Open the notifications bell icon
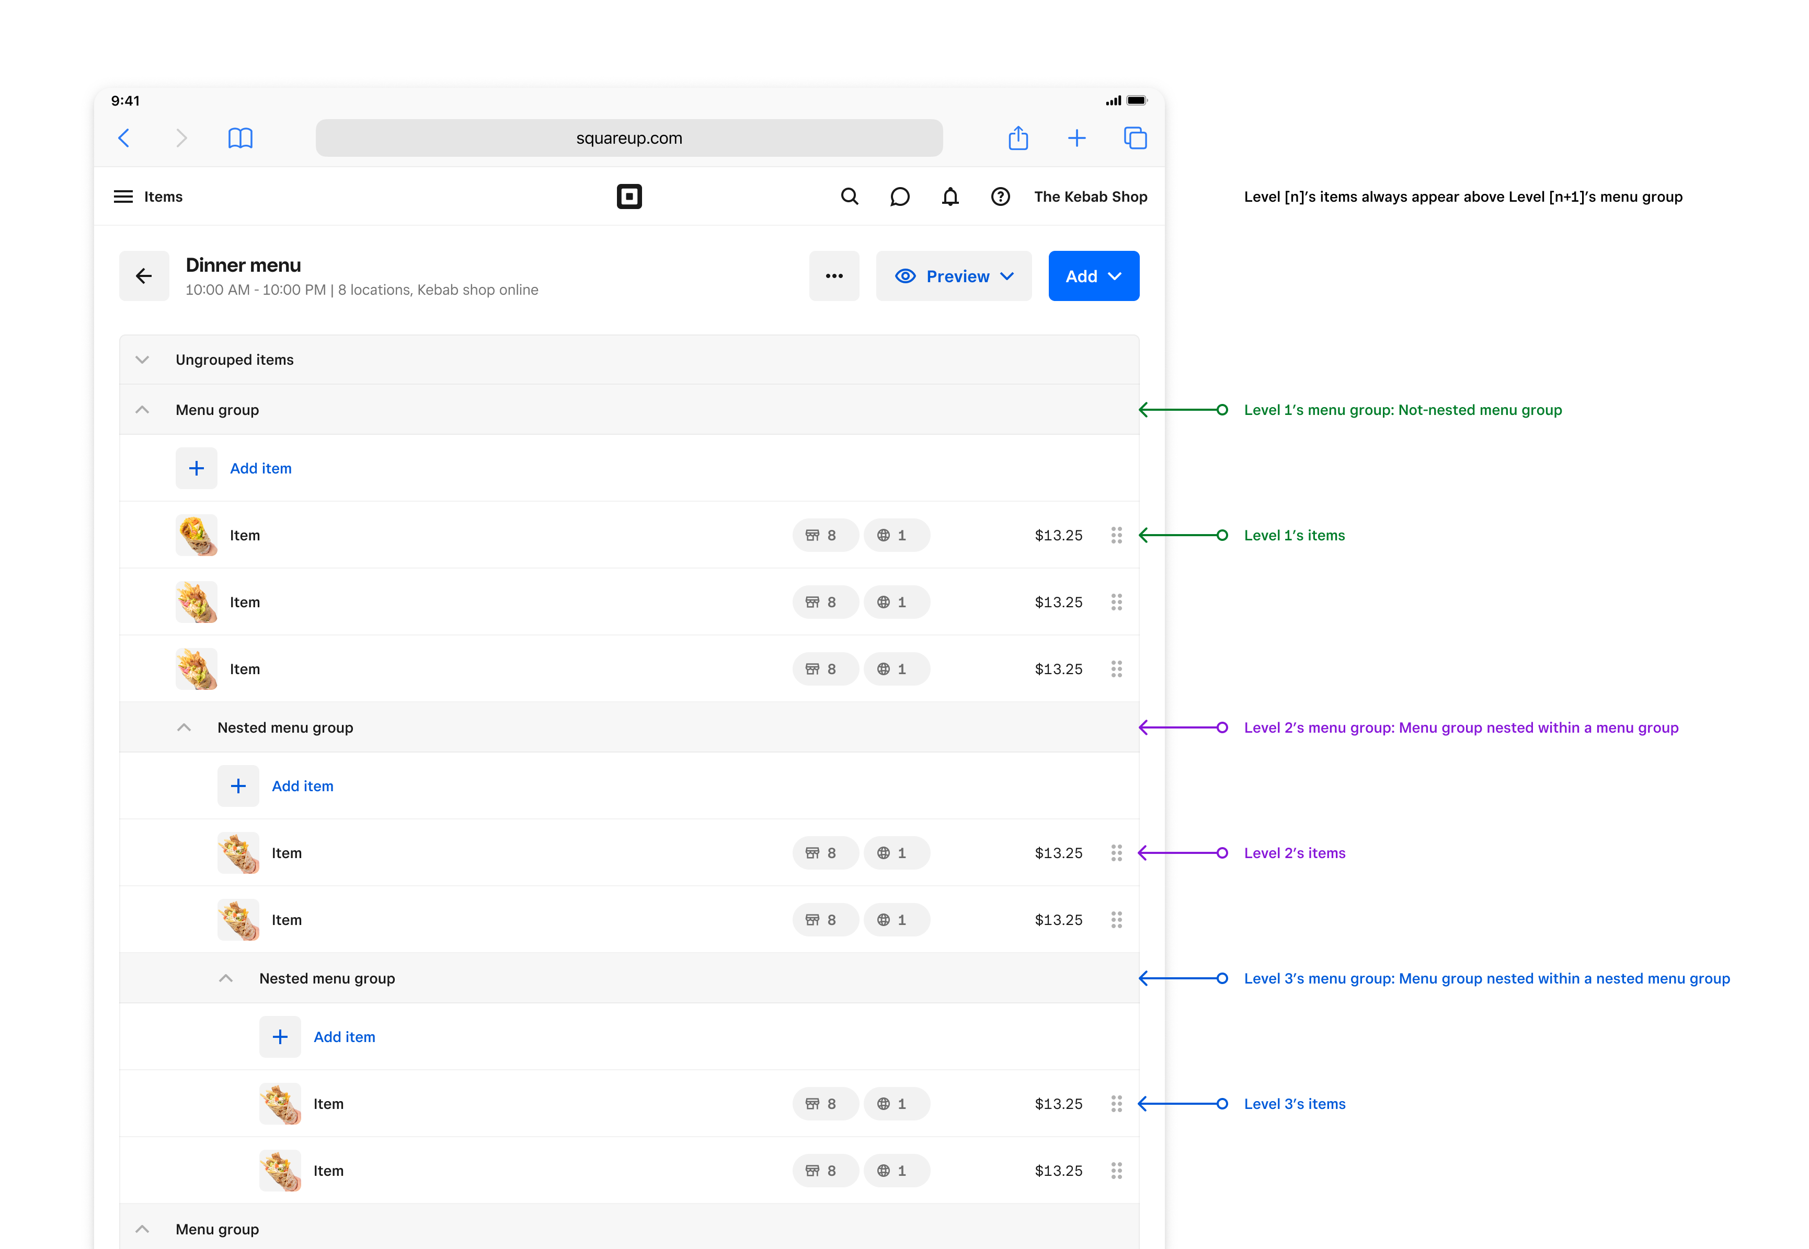This screenshot has height=1249, width=1809. 949,196
